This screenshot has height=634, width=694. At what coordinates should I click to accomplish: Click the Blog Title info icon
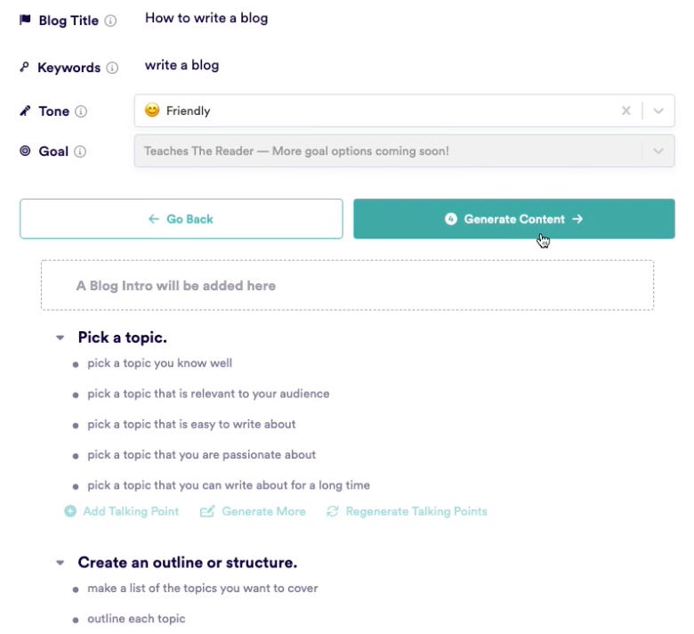tap(110, 20)
